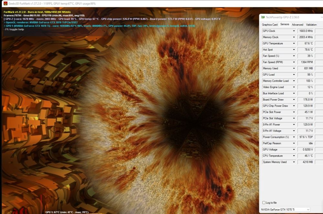Expand the GPU Voltage sensor dropdown
The height and width of the screenshot is (214, 323).
click(x=294, y=149)
